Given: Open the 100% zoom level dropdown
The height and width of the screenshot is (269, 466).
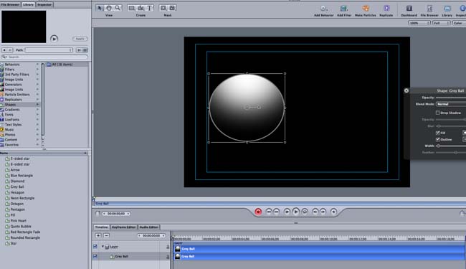Looking at the screenshot, I should click(419, 23).
